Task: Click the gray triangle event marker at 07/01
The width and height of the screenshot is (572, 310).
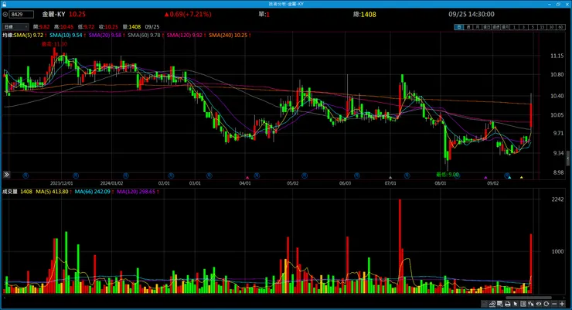Action: [x=390, y=178]
